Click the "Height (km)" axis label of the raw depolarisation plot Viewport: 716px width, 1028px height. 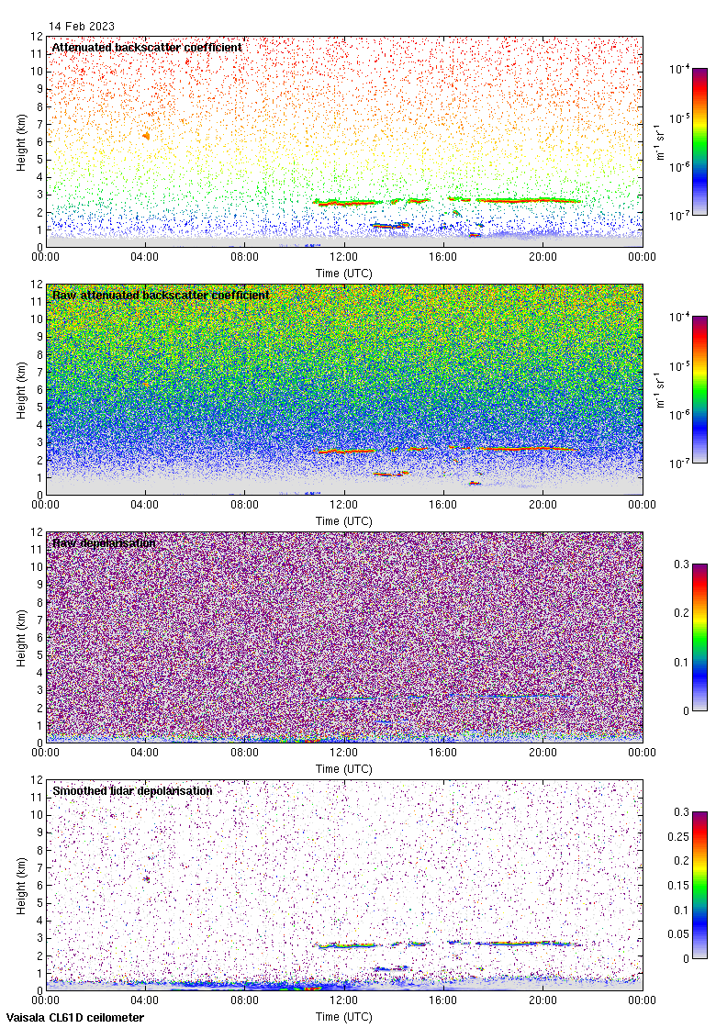click(x=20, y=637)
